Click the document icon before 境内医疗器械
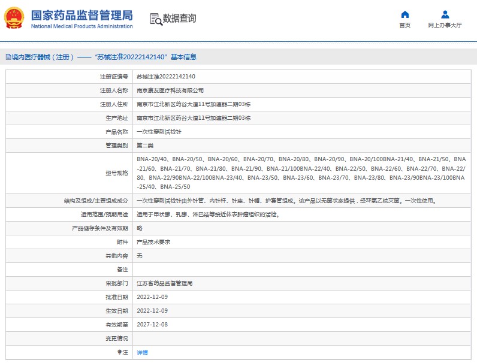 click(x=8, y=57)
